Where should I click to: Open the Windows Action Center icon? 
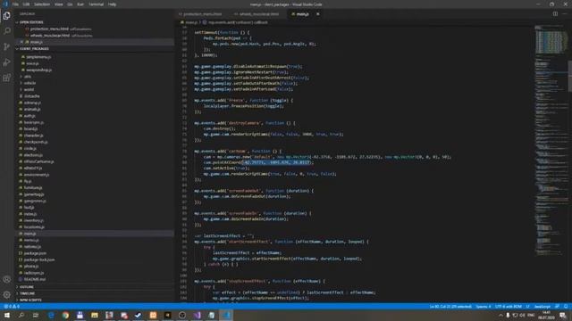point(563,315)
